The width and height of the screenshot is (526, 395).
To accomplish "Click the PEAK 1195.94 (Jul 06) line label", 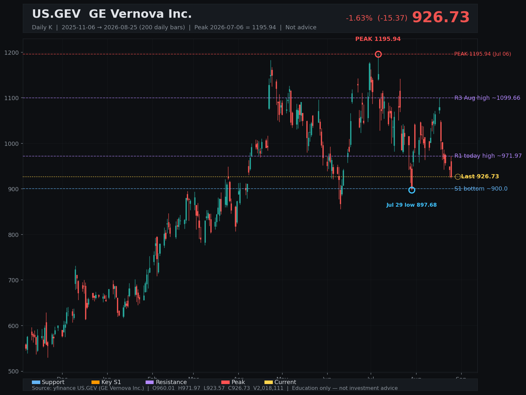I will pyautogui.click(x=483, y=54).
